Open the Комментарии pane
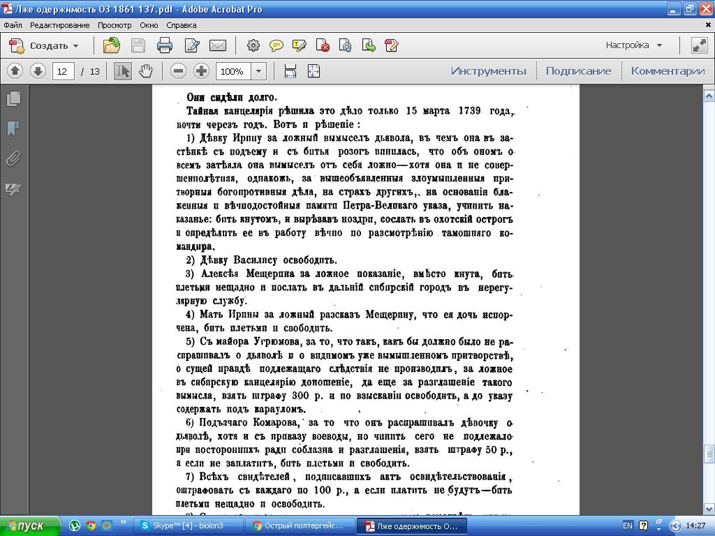The image size is (715, 536). pos(668,71)
